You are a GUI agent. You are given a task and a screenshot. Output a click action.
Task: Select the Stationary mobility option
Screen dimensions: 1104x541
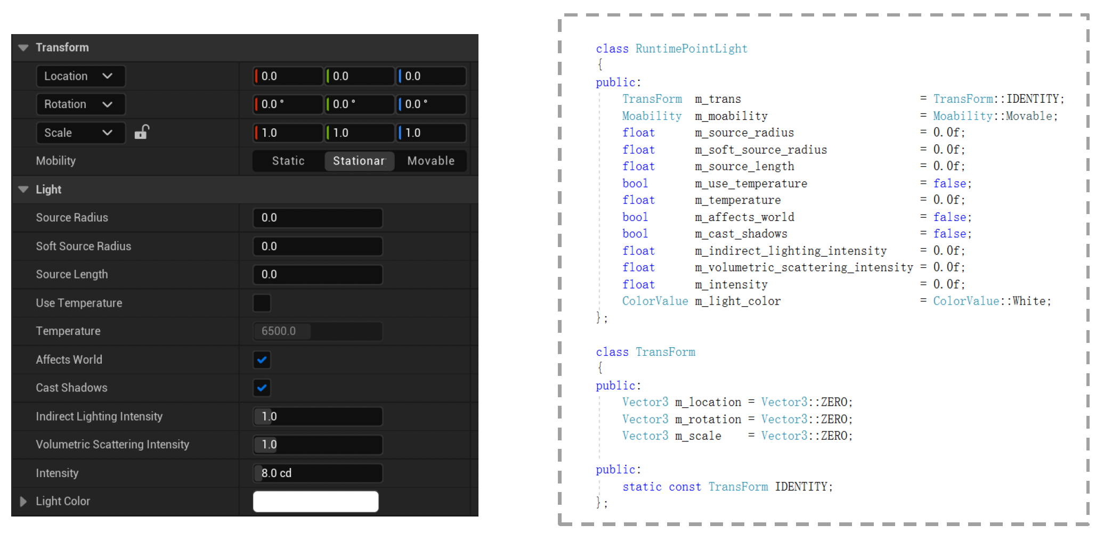359,161
